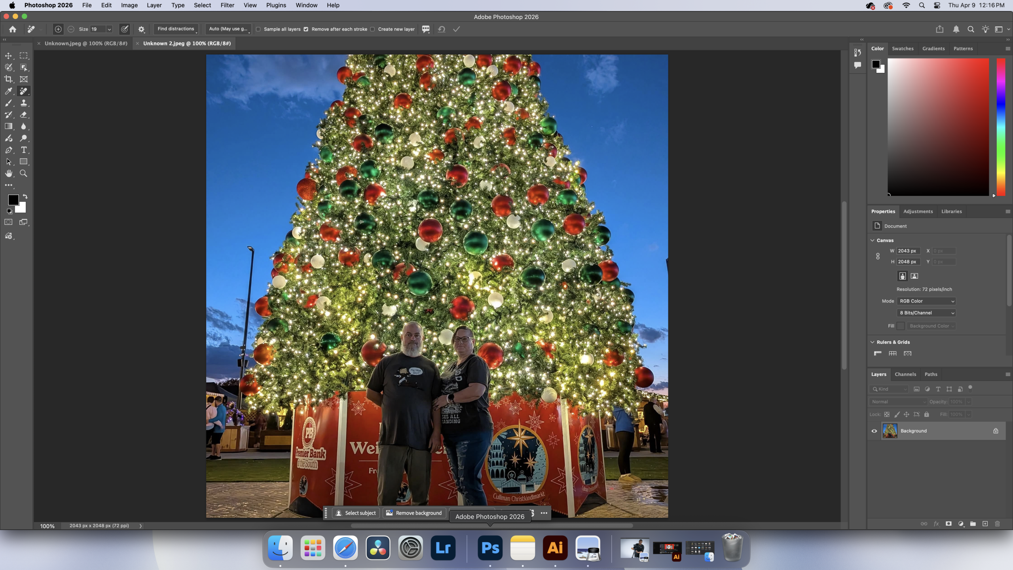The width and height of the screenshot is (1013, 570).
Task: Select the Clone Stamp tool
Action: pos(24,103)
